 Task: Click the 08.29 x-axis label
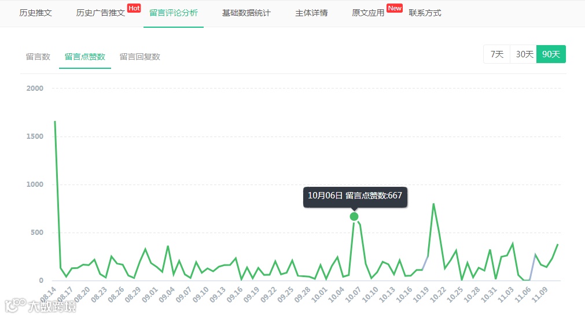tap(133, 294)
